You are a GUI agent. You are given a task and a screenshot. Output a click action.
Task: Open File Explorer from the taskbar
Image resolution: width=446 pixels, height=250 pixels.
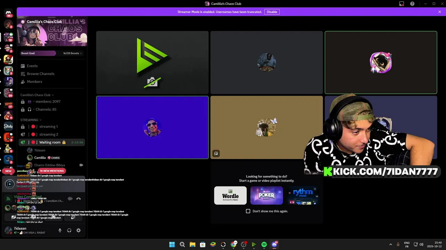(192, 244)
